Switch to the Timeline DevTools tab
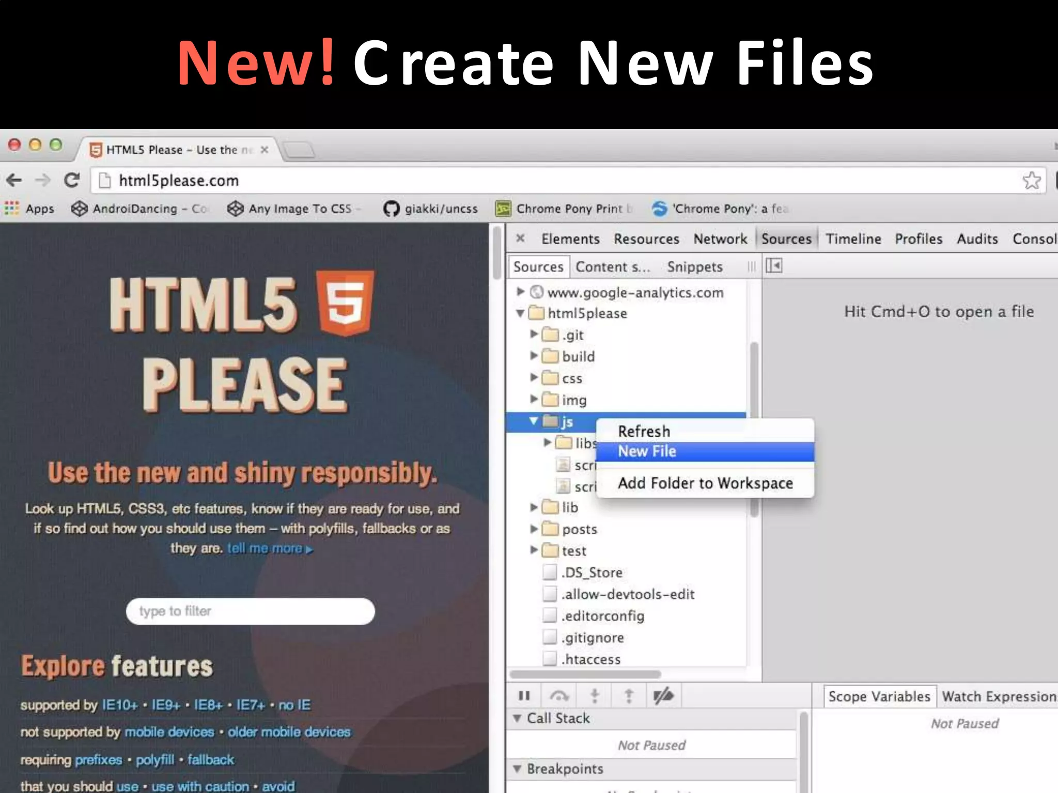The height and width of the screenshot is (793, 1058). 853,239
